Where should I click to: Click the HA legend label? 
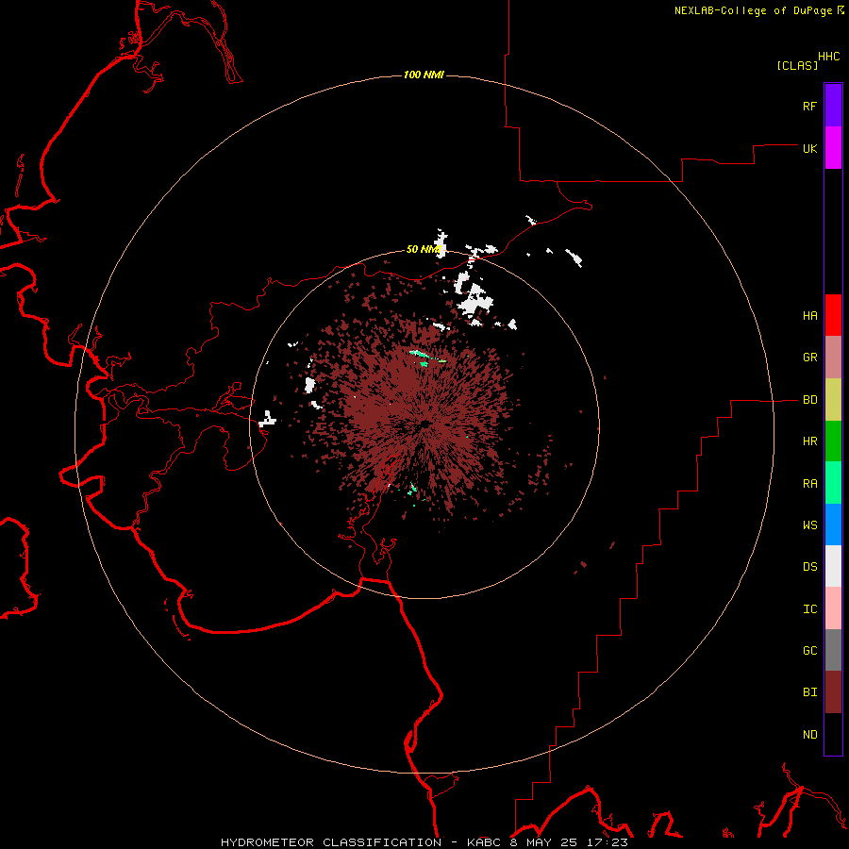pyautogui.click(x=809, y=316)
